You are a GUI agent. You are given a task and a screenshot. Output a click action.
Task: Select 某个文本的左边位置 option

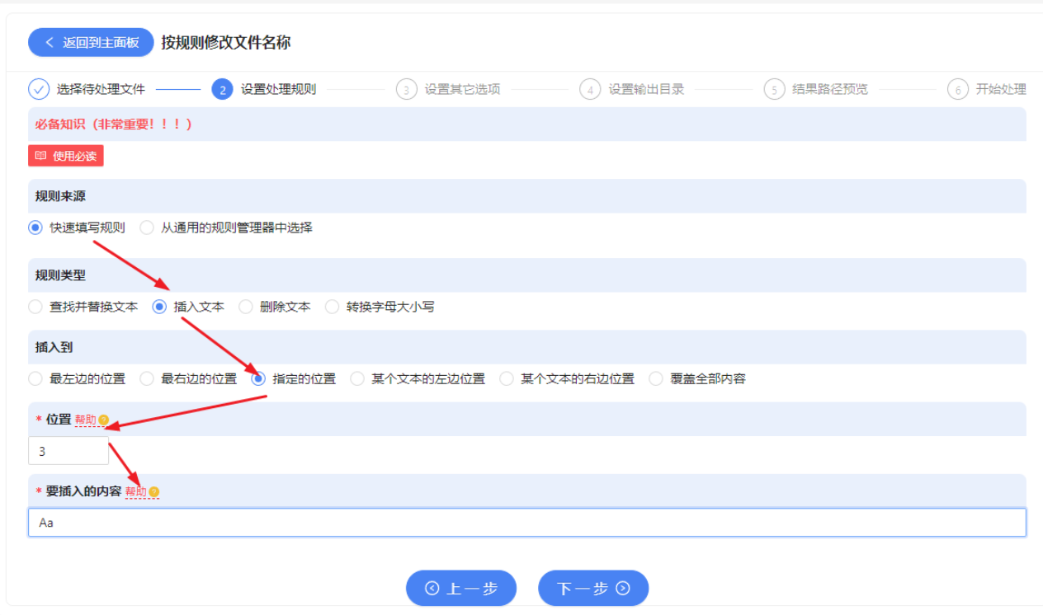418,379
